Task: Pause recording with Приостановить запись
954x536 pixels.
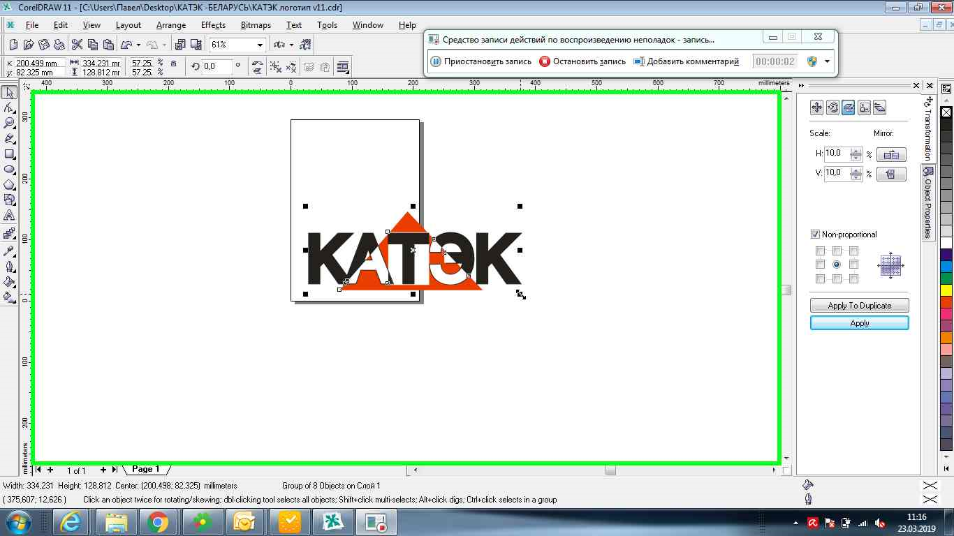Action: point(480,61)
